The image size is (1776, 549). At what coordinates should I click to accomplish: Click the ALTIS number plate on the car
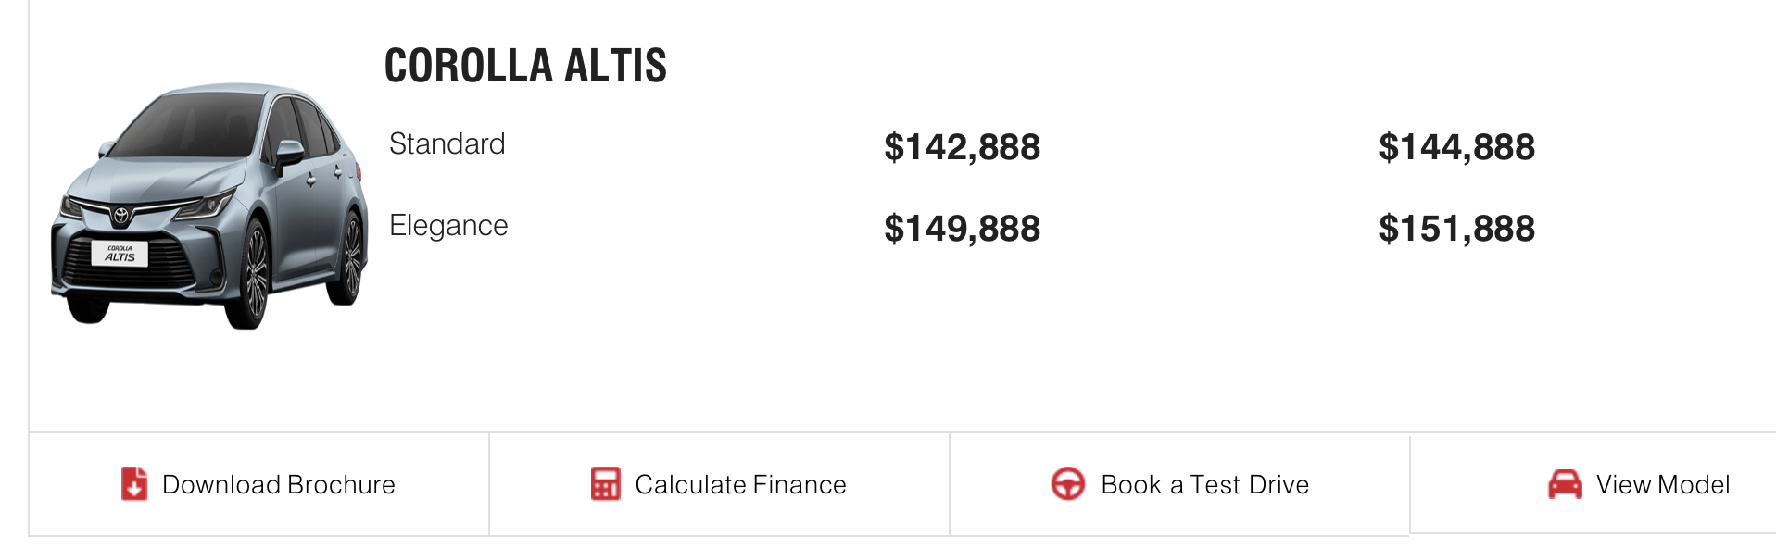[120, 254]
